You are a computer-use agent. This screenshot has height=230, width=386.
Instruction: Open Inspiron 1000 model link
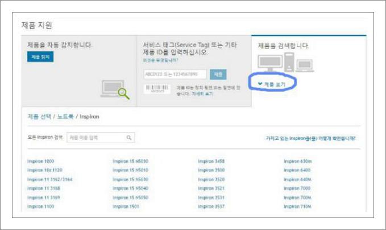[40, 161]
